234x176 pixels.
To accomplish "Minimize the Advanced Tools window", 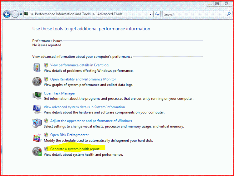I will pyautogui.click(x=210, y=4).
